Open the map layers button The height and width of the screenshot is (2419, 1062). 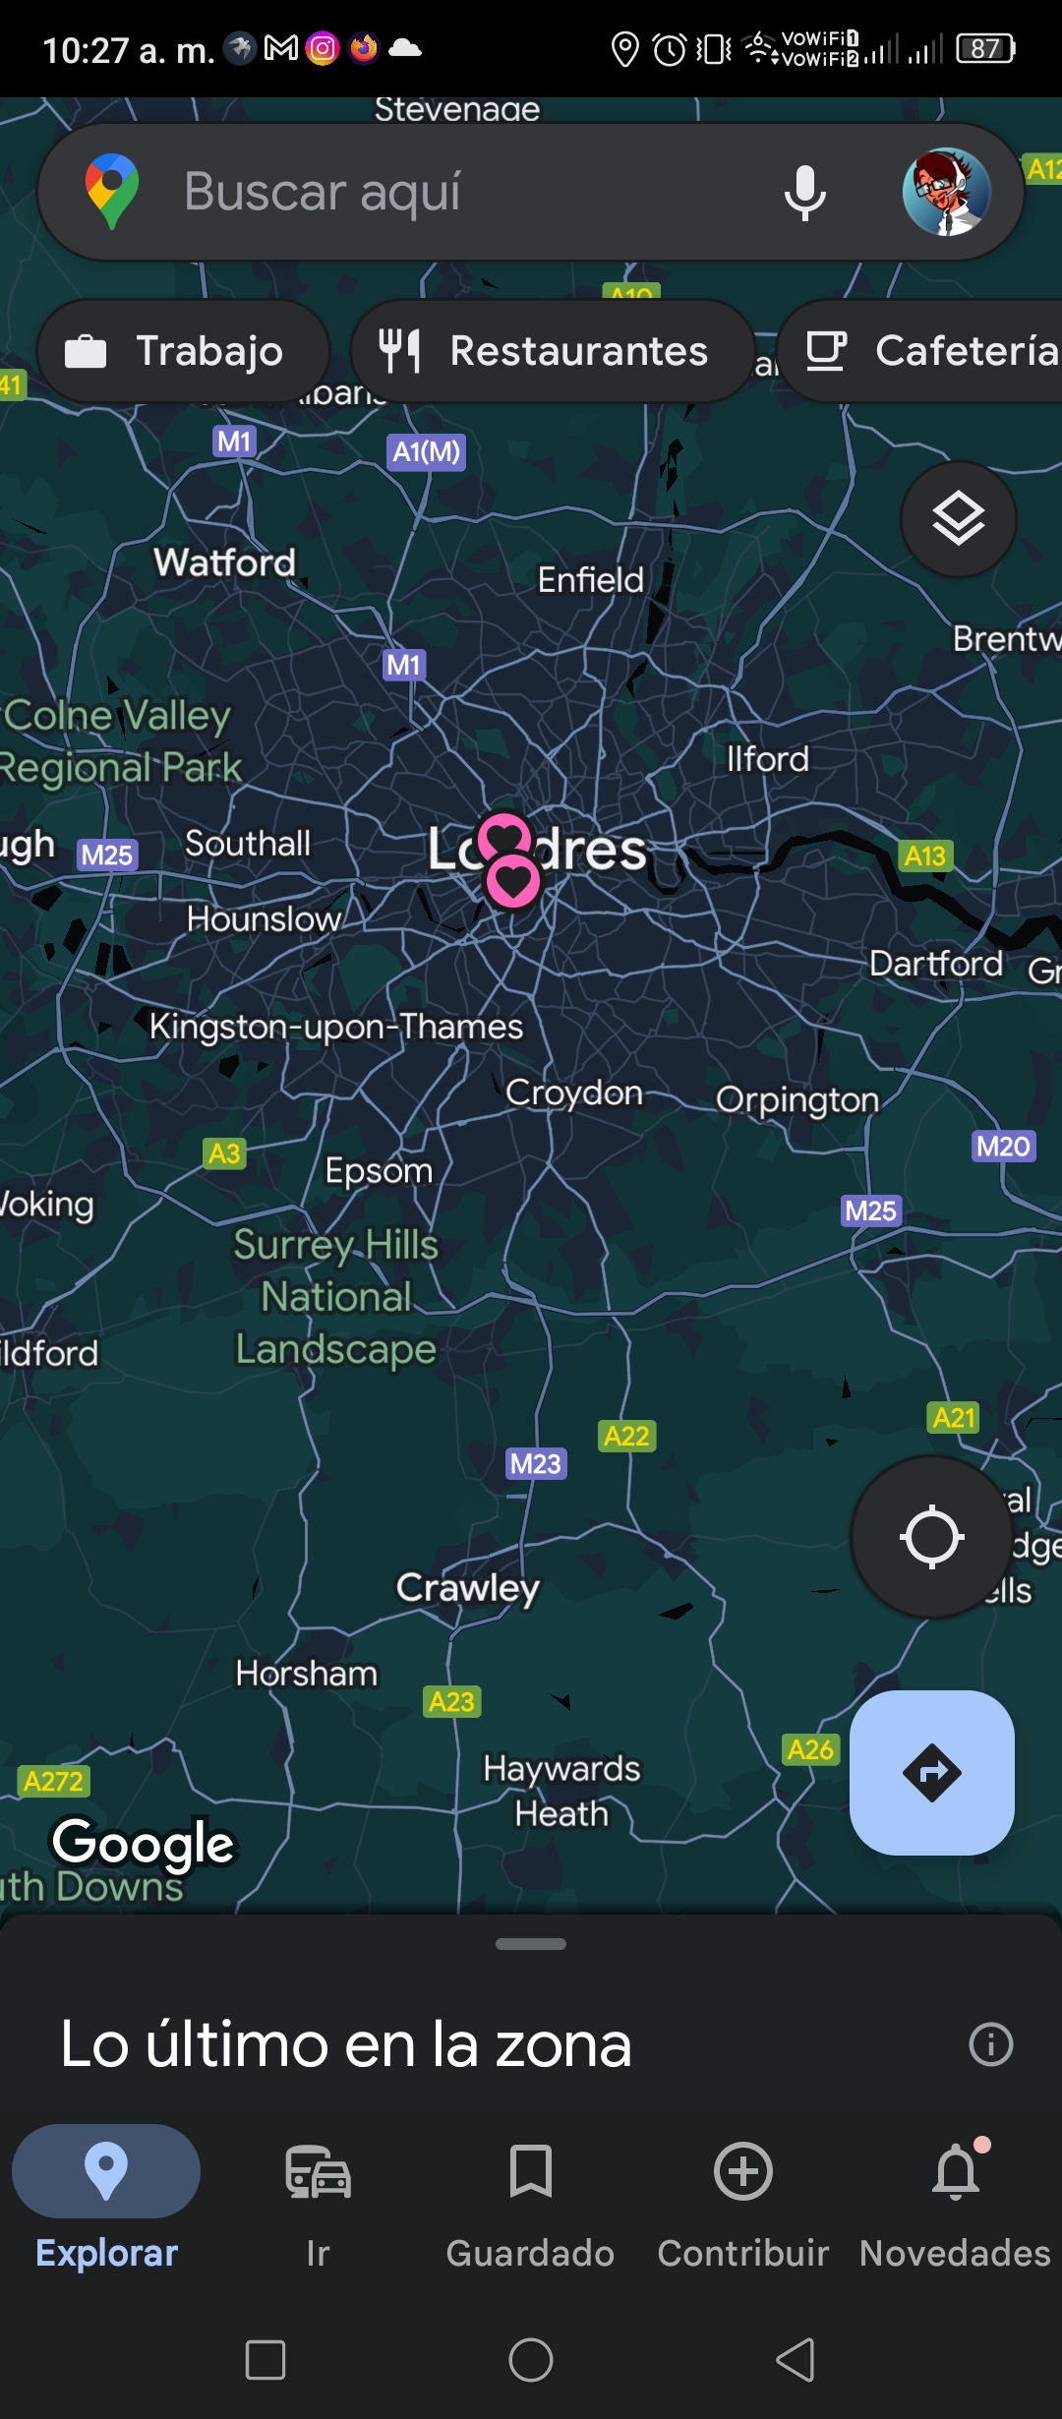click(x=959, y=518)
